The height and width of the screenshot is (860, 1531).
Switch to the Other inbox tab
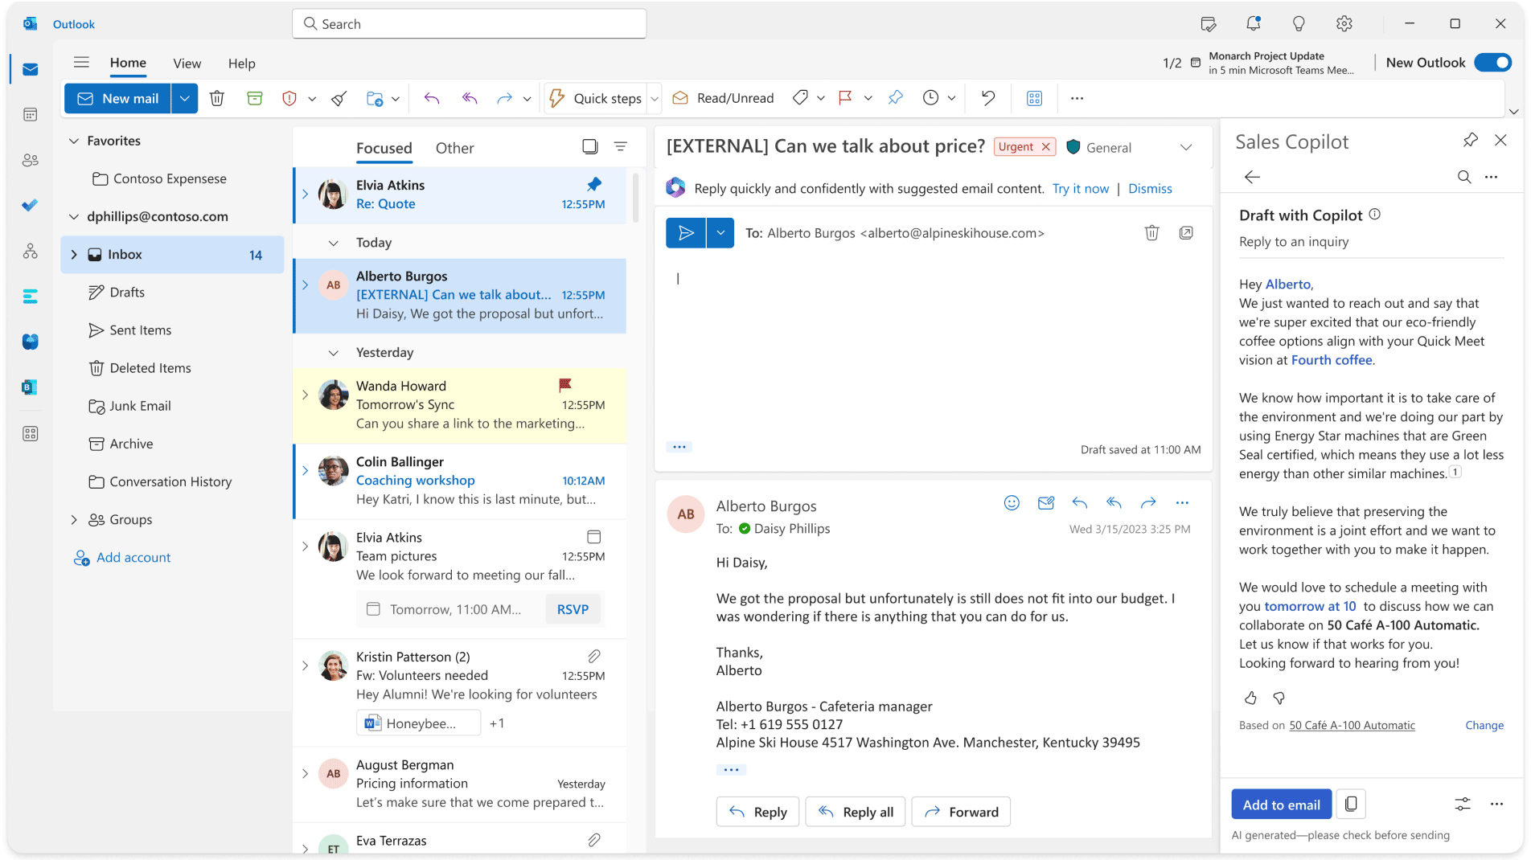(x=454, y=148)
